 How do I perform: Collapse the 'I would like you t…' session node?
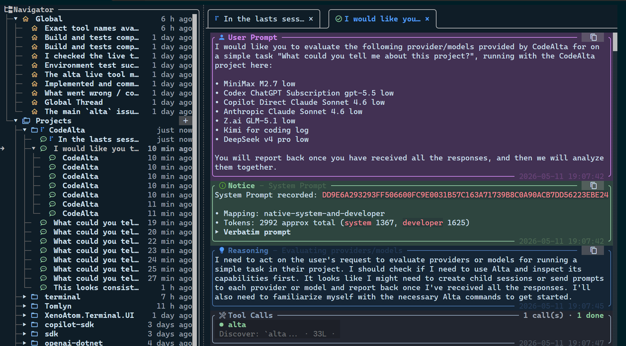(x=34, y=149)
